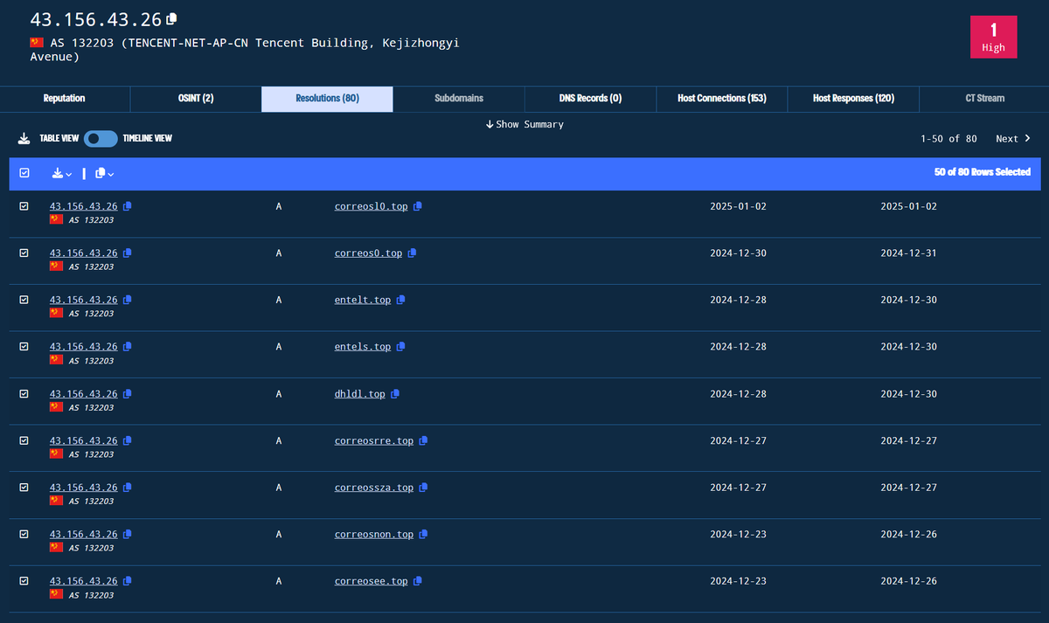The height and width of the screenshot is (623, 1049).
Task: Uncheck the correos0.top row checkbox
Action: [x=24, y=253]
